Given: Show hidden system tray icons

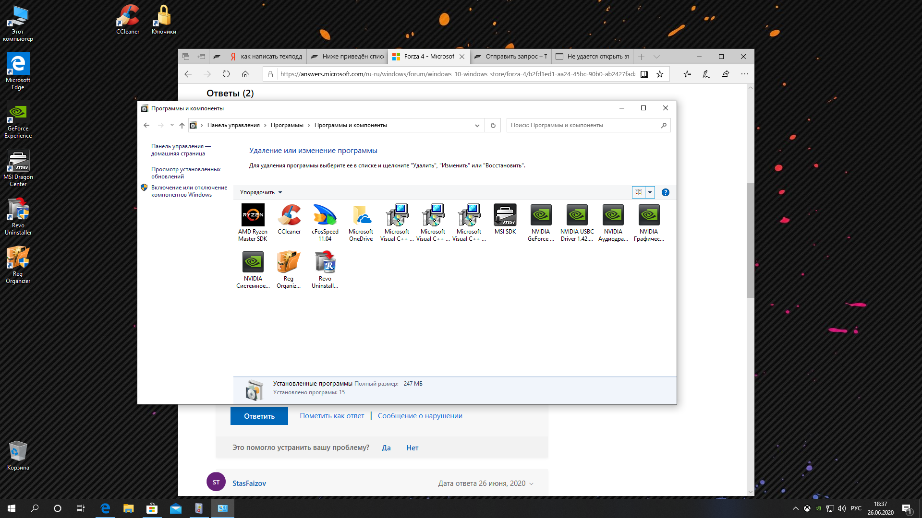Looking at the screenshot, I should tap(795, 508).
